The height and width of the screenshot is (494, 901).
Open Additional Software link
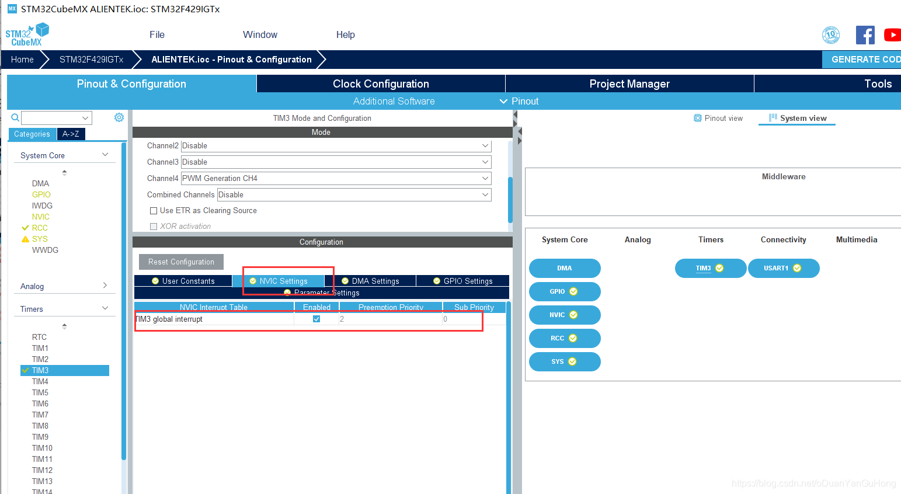394,101
